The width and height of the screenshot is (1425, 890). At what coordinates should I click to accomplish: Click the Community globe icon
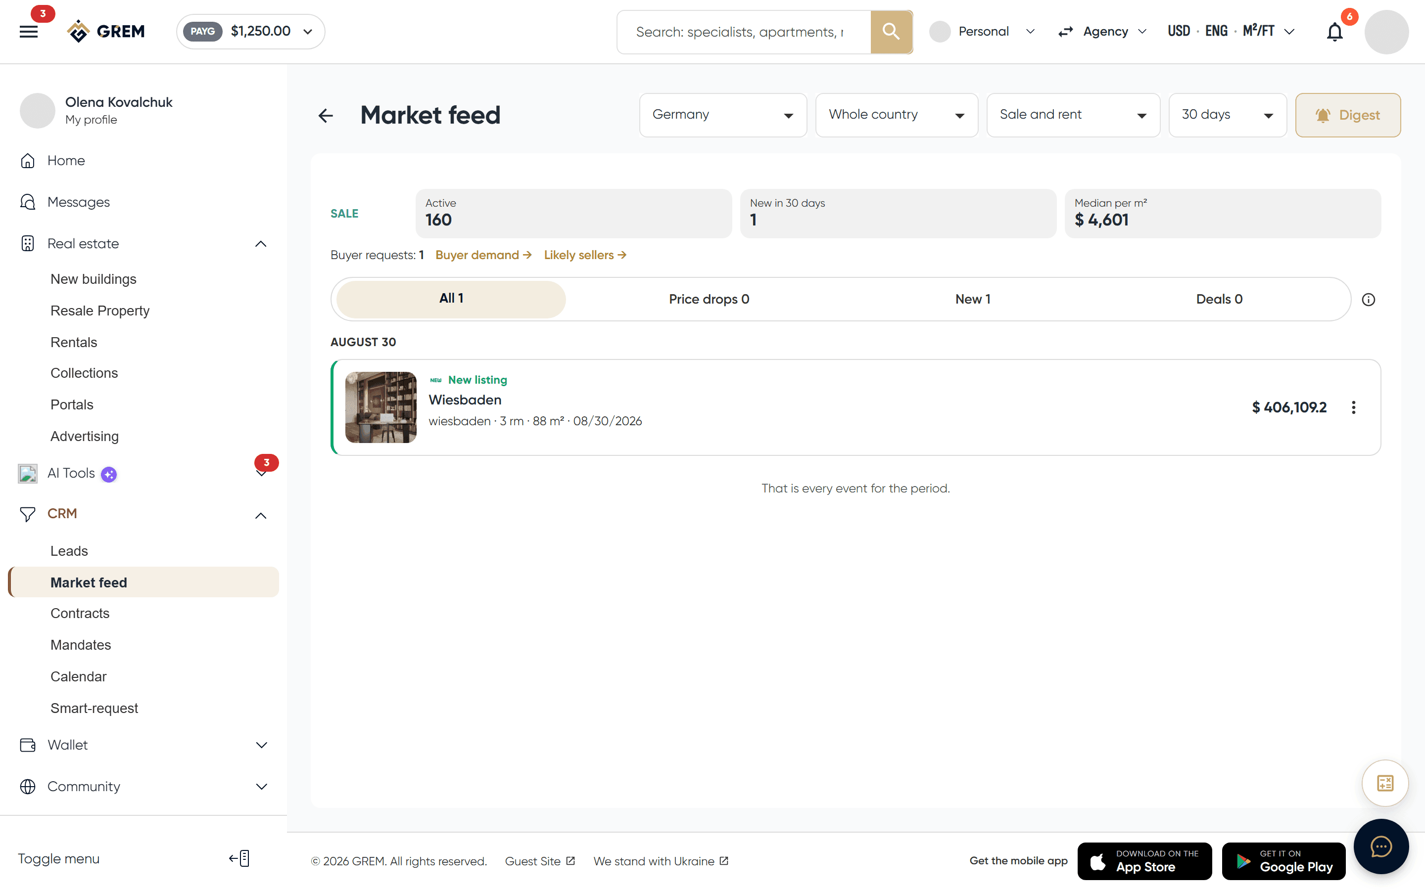[x=28, y=786]
